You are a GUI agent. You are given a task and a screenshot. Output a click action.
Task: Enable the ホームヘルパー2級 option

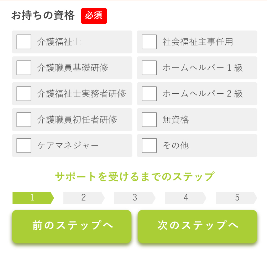(149, 94)
